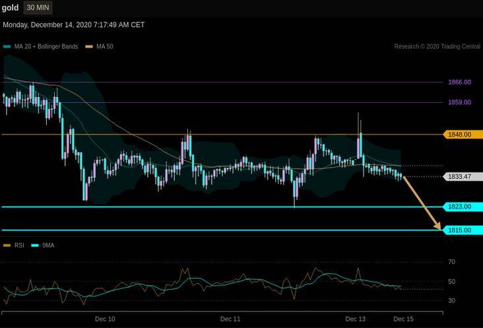This screenshot has height=328, width=483.
Task: Click the MA 20 + Bollinger Bands teal legend swatch
Action: [7, 46]
